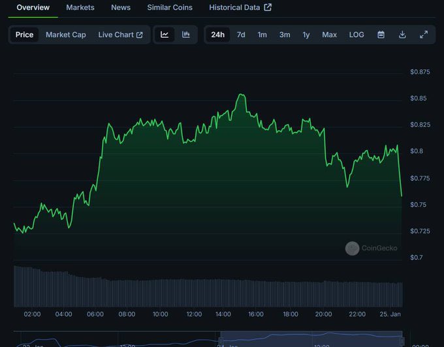Switch the chart to Market Cap
Screen dimensions: 444x347
pos(66,35)
